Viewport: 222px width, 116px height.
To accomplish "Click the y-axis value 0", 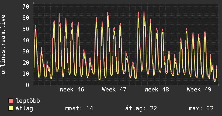I will pos(27,85).
